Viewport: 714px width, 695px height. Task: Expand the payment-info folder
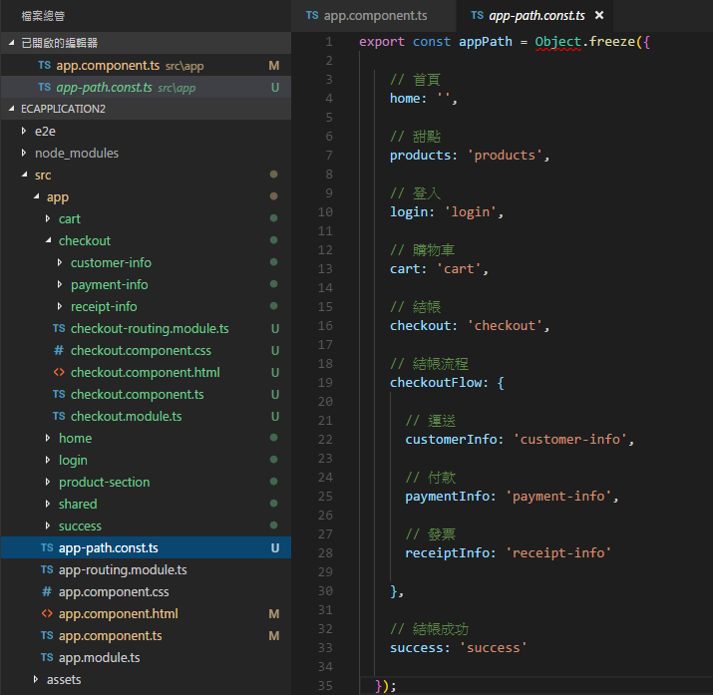click(60, 284)
